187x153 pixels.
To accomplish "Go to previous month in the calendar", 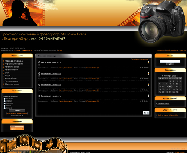I will tap(162, 76).
